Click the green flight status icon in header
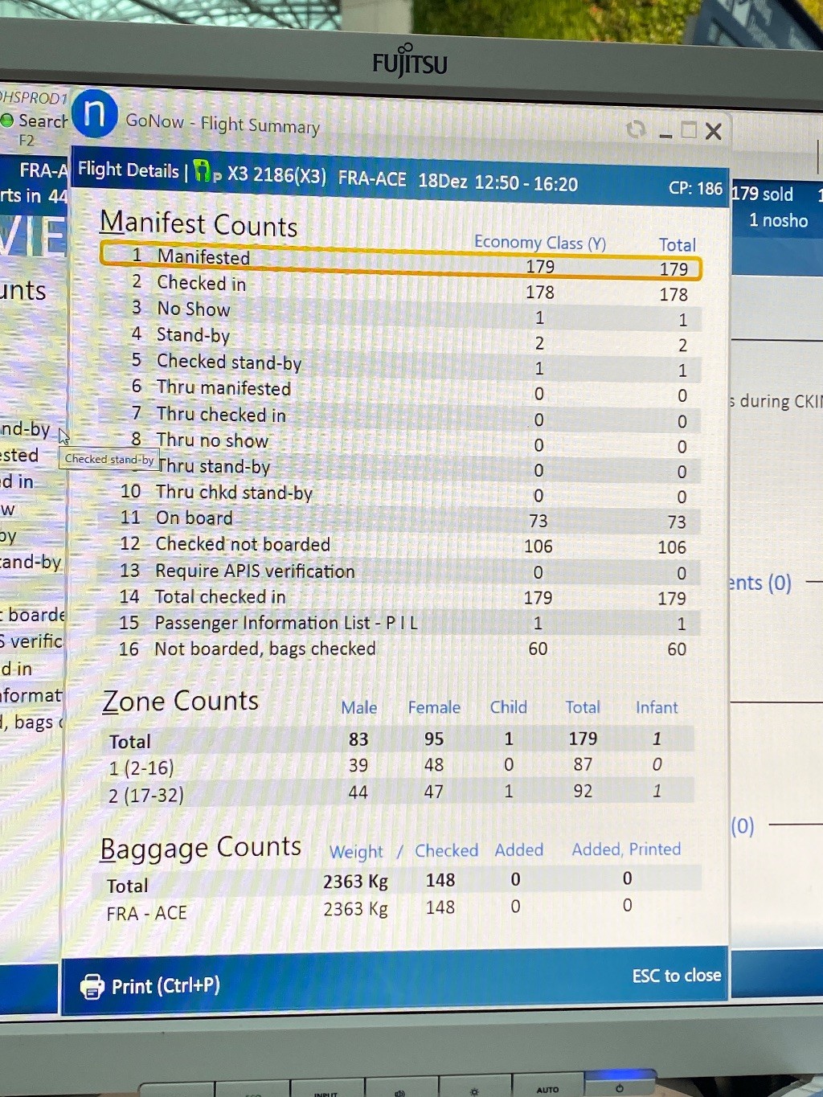The width and height of the screenshot is (823, 1097). [203, 171]
